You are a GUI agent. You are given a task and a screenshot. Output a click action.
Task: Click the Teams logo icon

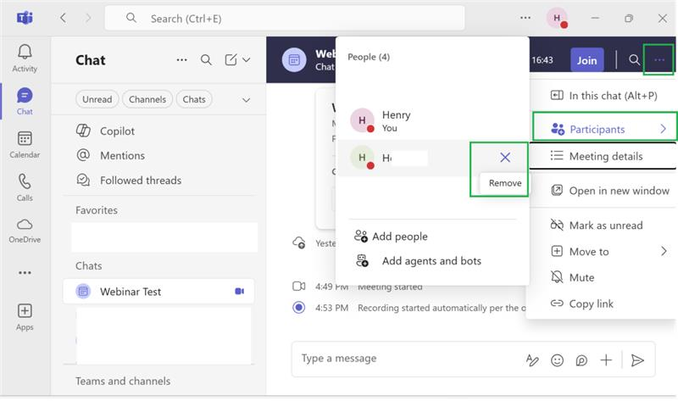tap(25, 18)
